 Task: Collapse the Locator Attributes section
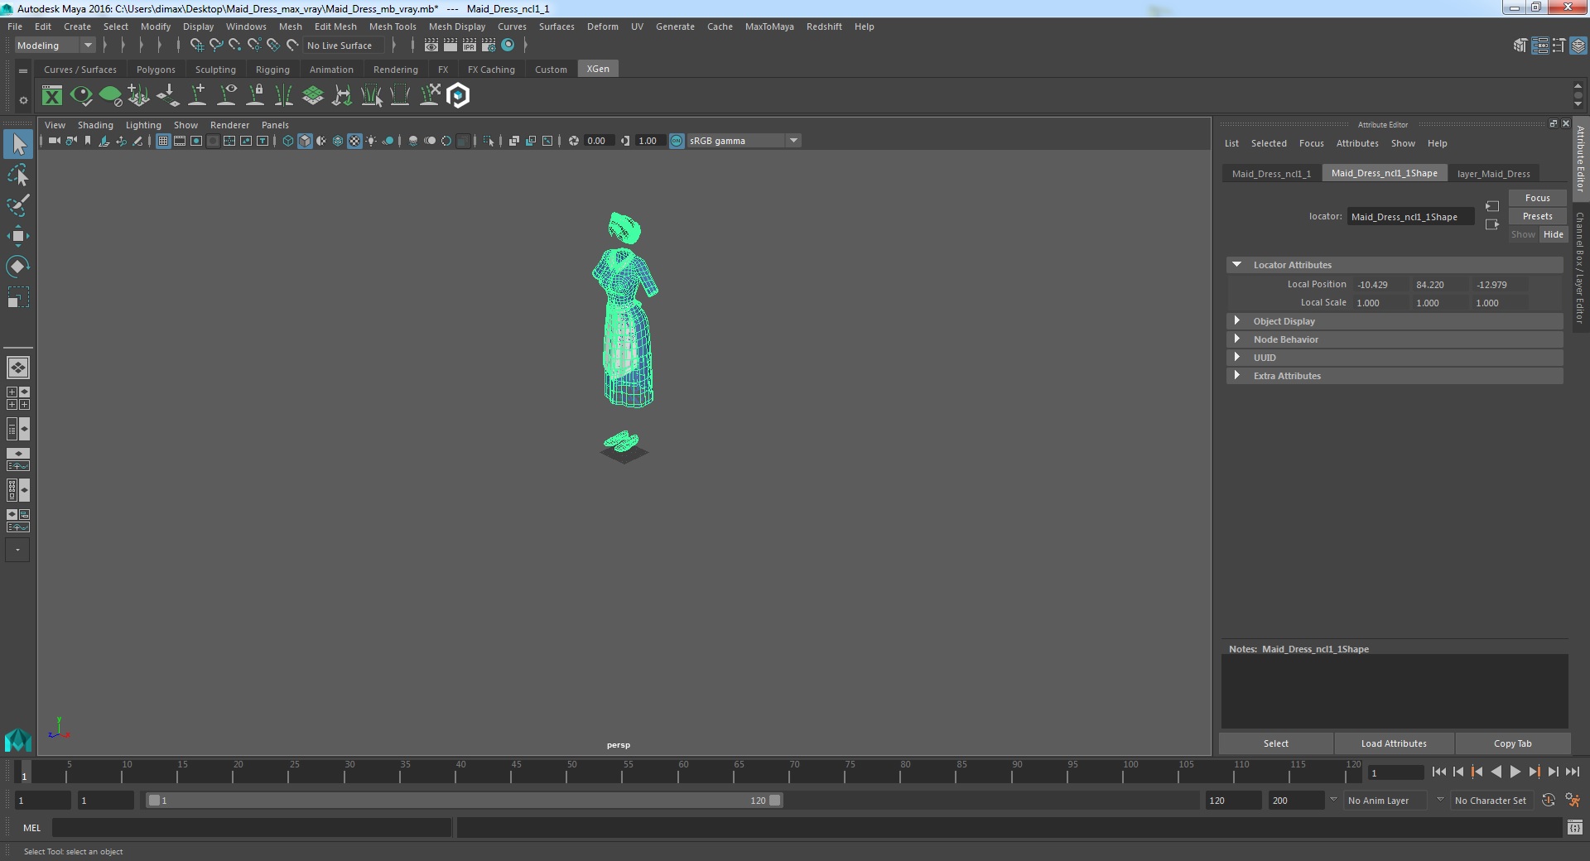click(1236, 265)
